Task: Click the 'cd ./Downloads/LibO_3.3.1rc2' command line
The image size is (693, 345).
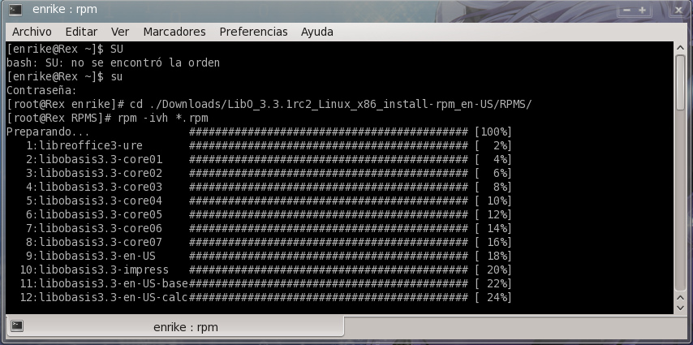Action: click(330, 105)
